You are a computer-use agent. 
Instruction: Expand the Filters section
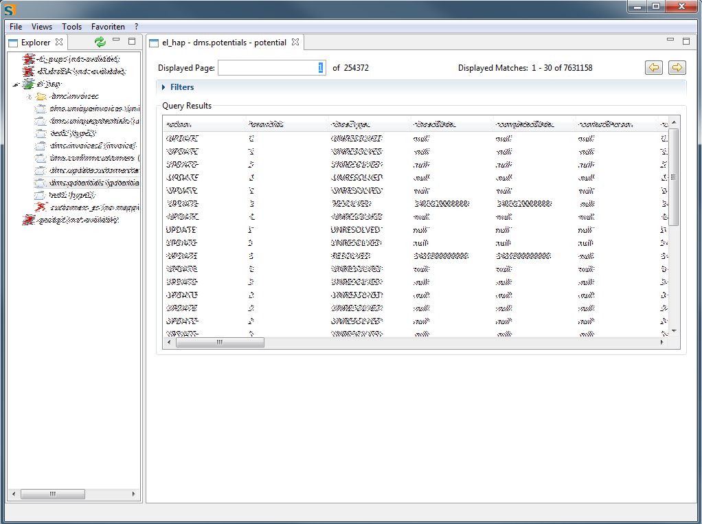pos(163,87)
